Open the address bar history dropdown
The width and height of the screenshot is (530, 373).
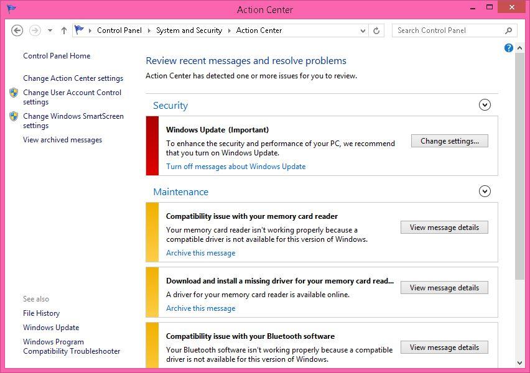[363, 30]
